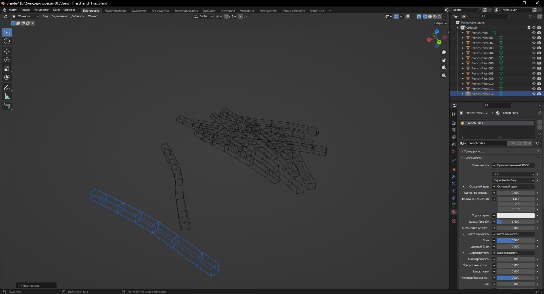The width and height of the screenshot is (544, 294).
Task: Expand the 'Предпросмотр' panel
Action: point(474,152)
